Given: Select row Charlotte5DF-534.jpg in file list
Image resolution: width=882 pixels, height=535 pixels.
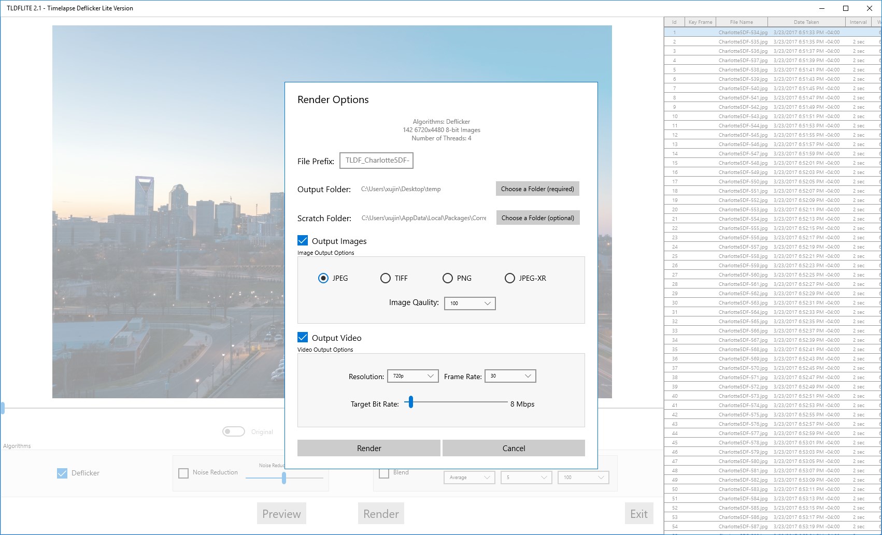Looking at the screenshot, I should (773, 32).
